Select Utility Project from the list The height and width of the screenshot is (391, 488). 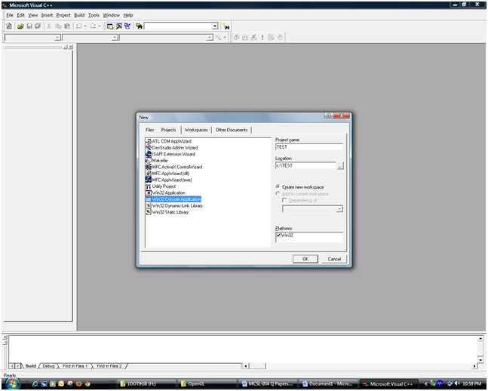coord(164,186)
